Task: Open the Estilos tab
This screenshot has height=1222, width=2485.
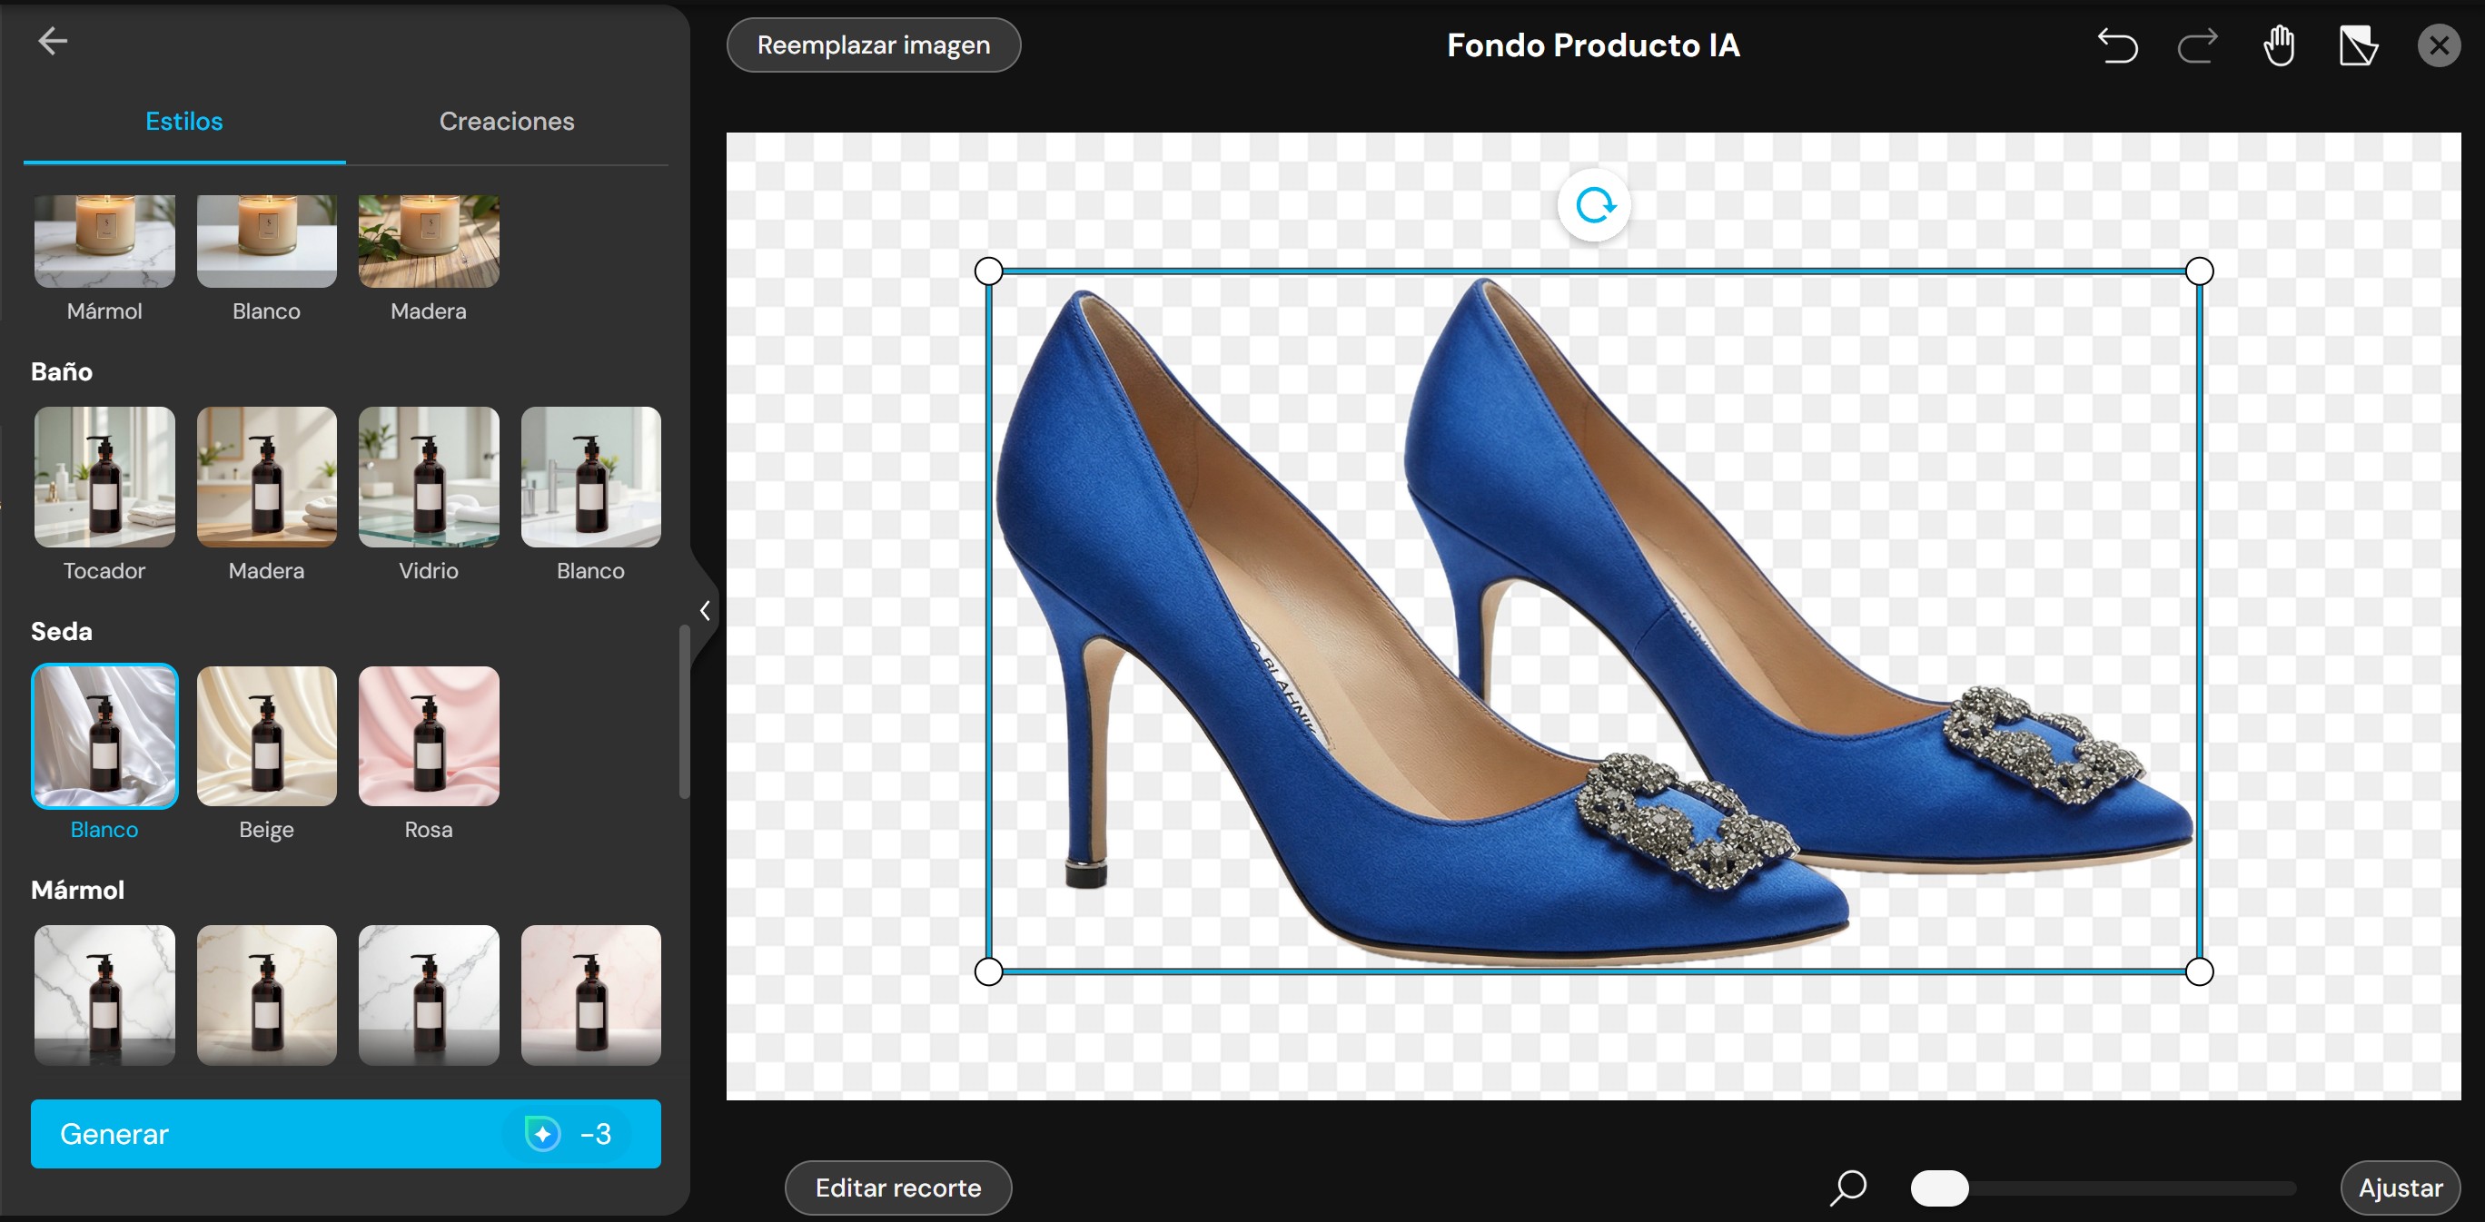Action: 184,122
